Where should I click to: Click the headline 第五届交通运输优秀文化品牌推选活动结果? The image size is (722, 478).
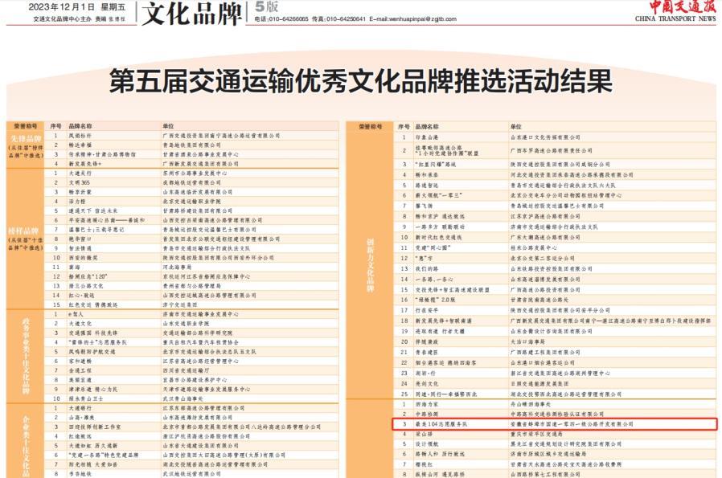tap(360, 81)
